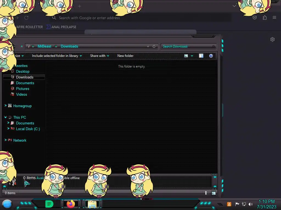Open Documents under This PC

(25, 123)
